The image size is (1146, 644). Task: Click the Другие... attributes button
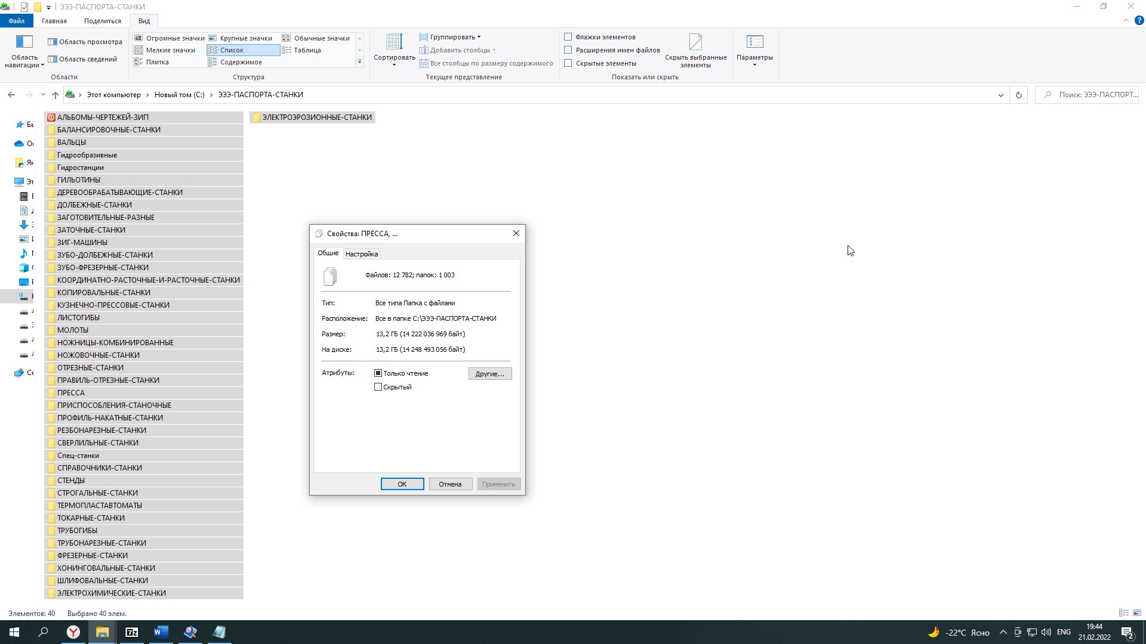point(489,374)
